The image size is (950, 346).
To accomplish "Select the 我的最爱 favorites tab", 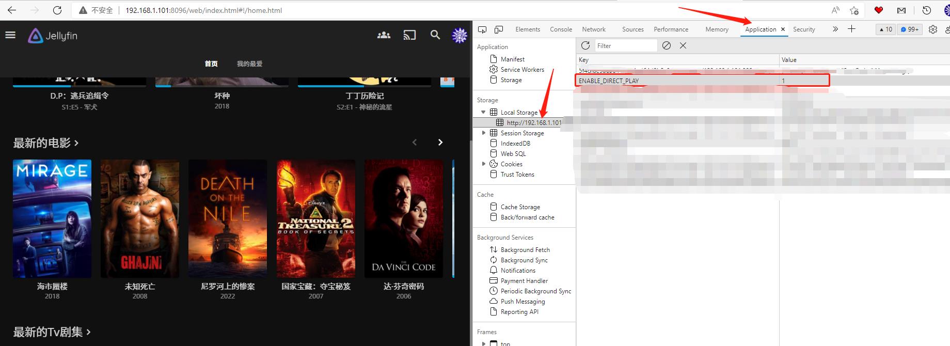I will 249,64.
